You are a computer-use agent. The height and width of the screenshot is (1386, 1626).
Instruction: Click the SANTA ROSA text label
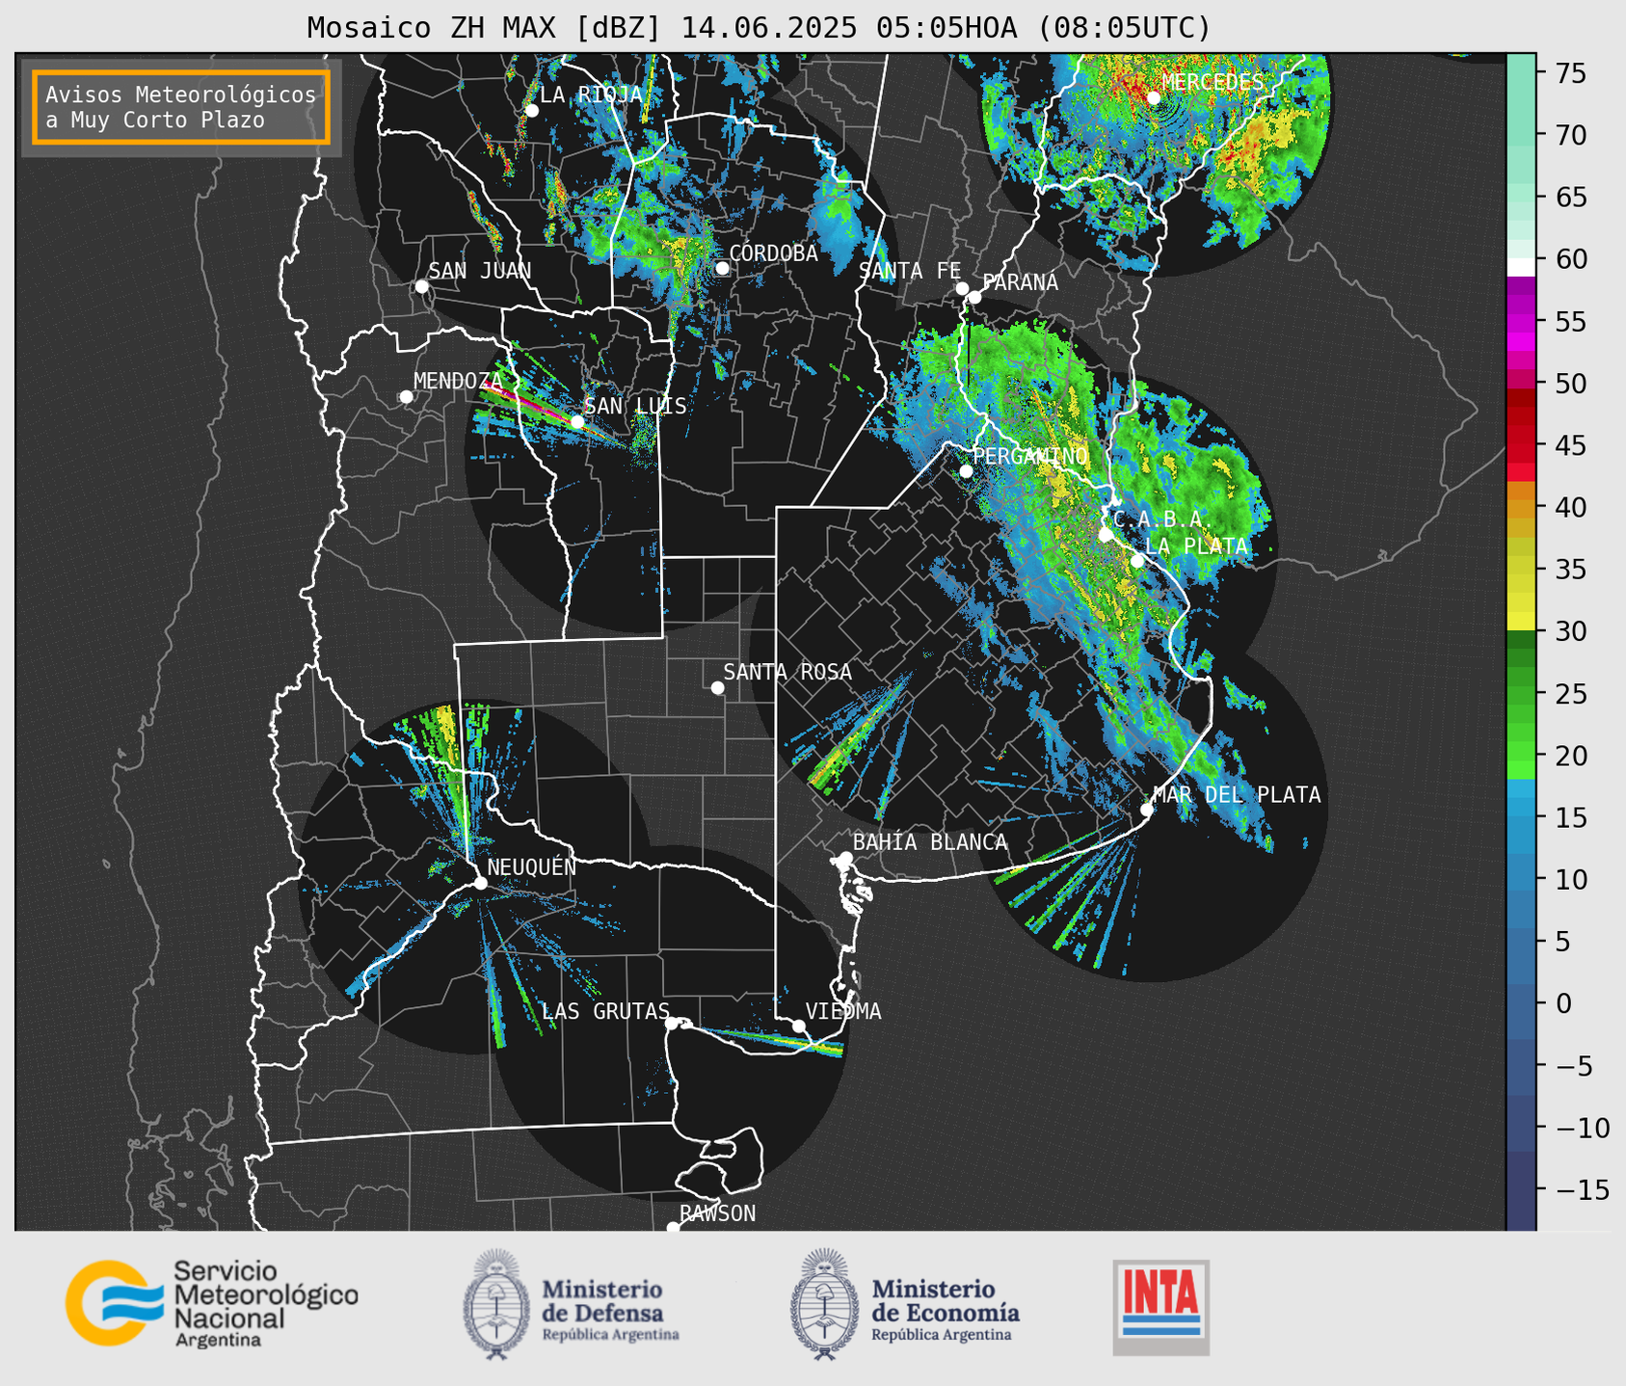[787, 672]
